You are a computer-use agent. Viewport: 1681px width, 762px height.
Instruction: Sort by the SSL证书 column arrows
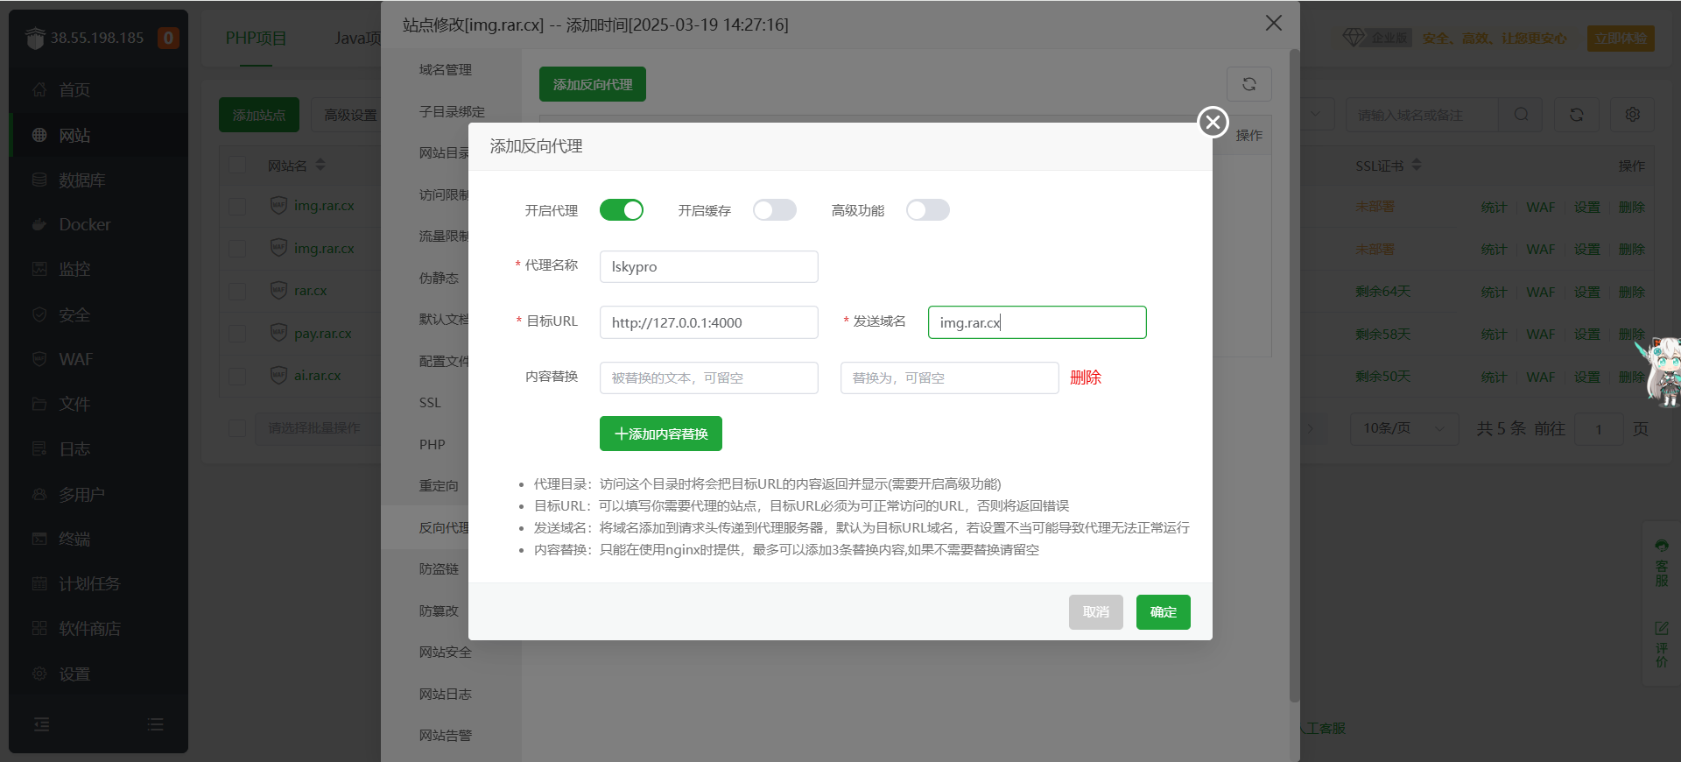1417,165
